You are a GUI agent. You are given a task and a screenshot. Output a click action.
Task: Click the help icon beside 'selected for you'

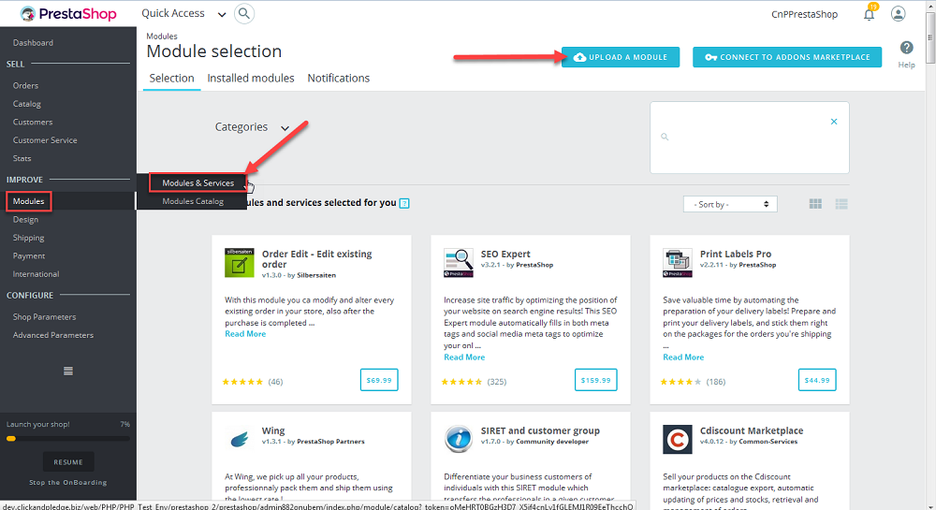[404, 203]
